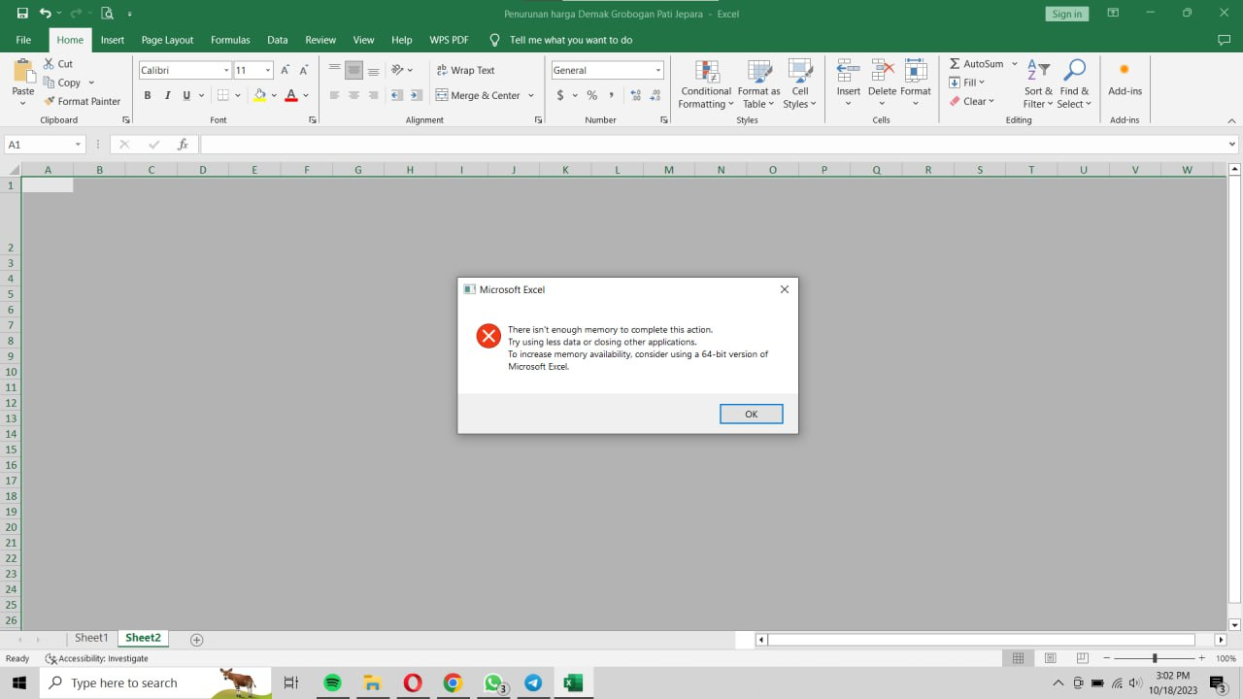Switch to the Insert ribbon tab
Viewport: 1243px width, 699px height.
[113, 40]
